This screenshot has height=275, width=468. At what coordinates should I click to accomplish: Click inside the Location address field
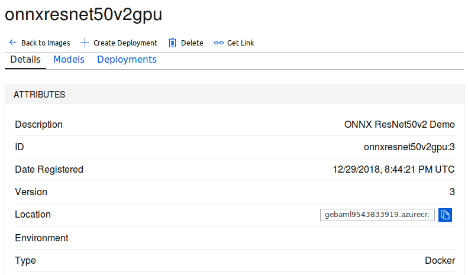[377, 215]
